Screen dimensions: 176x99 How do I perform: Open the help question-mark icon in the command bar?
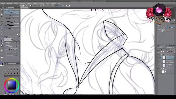tap(68, 5)
